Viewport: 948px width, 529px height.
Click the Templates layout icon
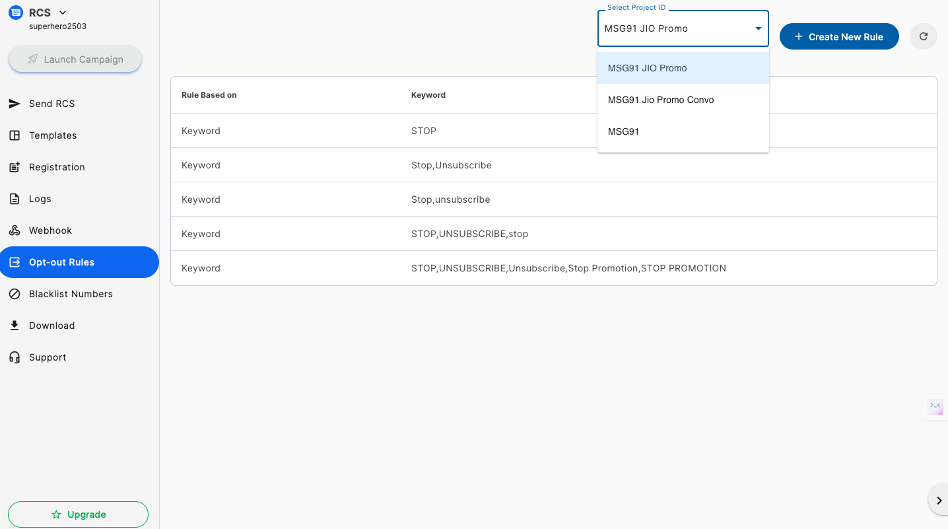15,135
